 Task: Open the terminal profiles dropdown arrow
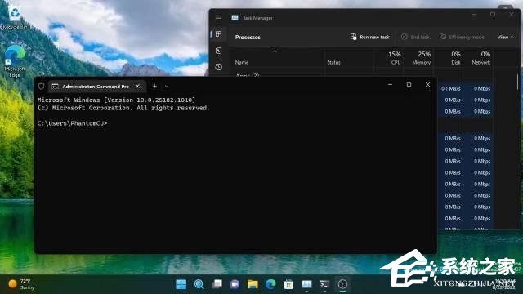(x=167, y=87)
